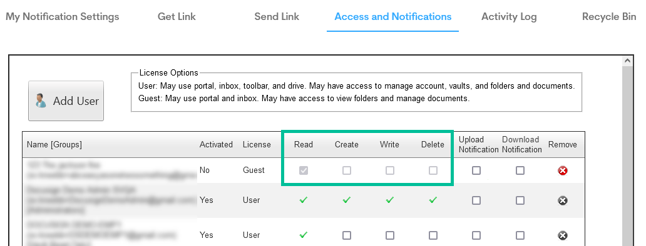Open the My Notification Settings tab
Screen dimensions: 646x246
[x=62, y=17]
